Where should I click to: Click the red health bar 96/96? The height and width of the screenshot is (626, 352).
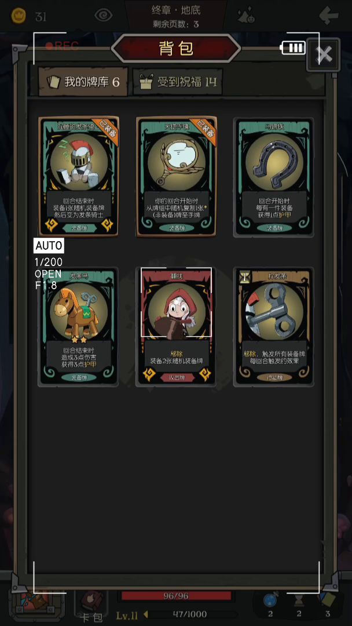click(176, 596)
